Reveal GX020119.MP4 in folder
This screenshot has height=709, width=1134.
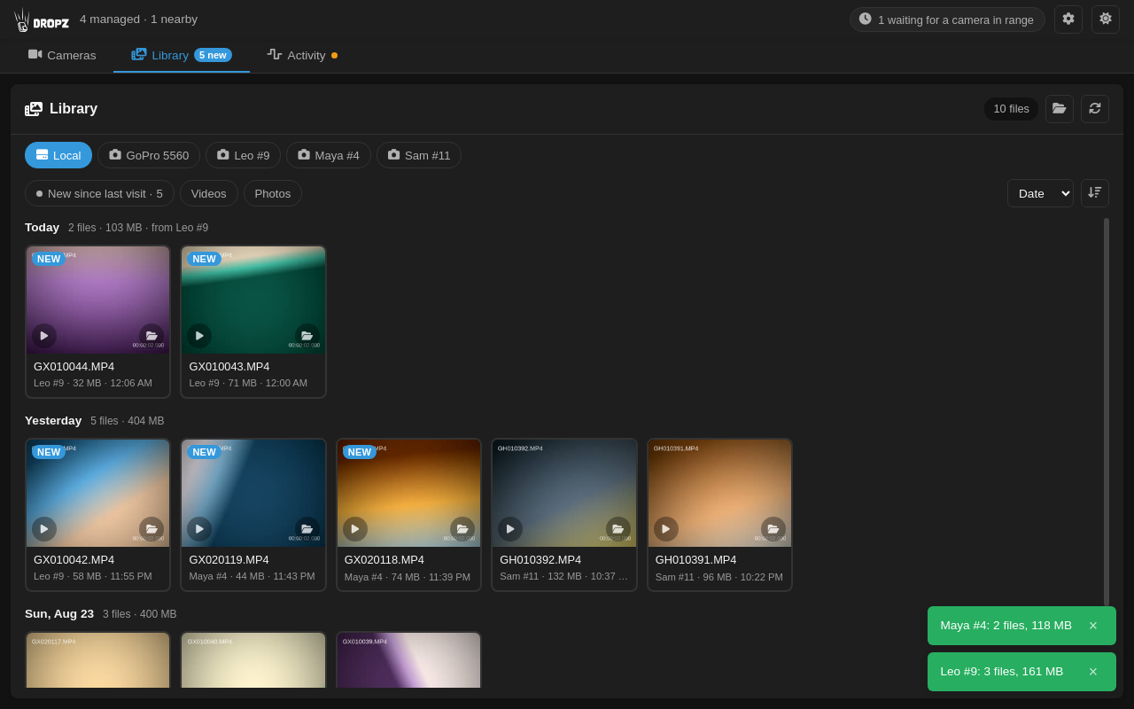(x=307, y=529)
